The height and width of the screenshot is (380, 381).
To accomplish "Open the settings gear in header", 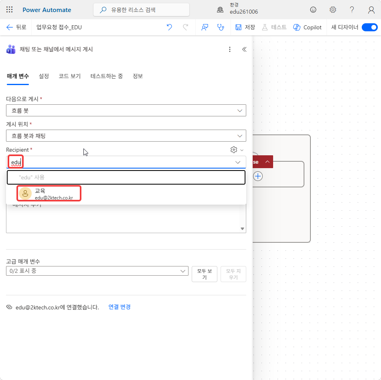I will tap(332, 10).
